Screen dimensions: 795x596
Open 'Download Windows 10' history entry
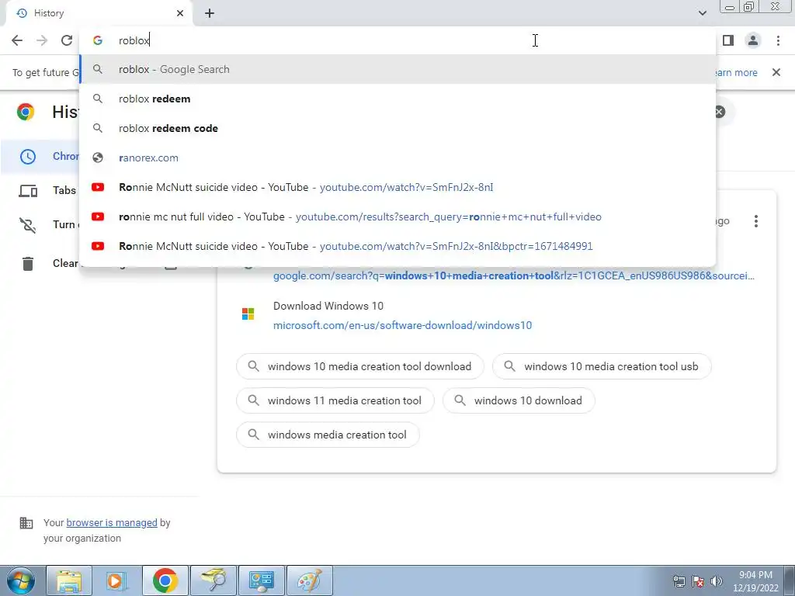(328, 306)
